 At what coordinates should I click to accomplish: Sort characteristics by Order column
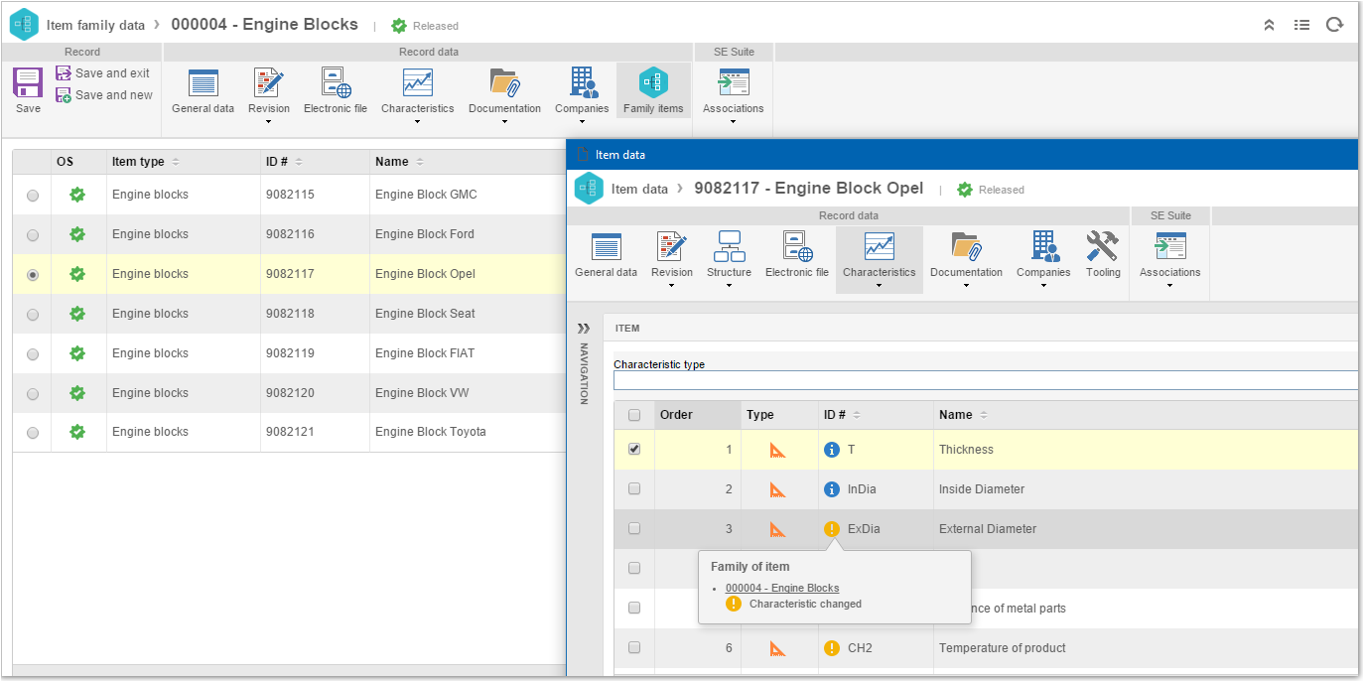(x=697, y=415)
